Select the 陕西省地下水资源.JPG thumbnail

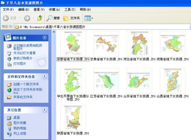[x=73, y=118]
